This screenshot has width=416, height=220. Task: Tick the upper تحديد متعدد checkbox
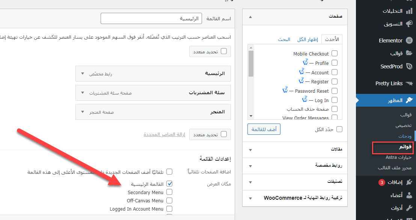pyautogui.click(x=224, y=51)
